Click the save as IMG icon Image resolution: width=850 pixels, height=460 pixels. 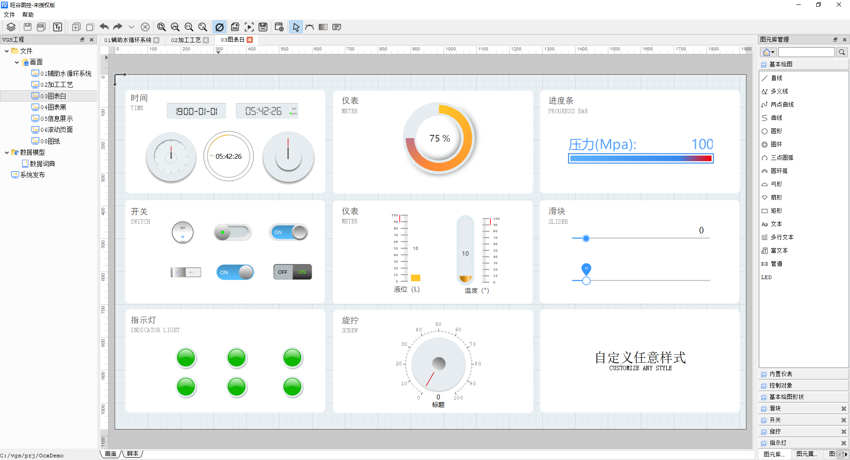click(263, 27)
